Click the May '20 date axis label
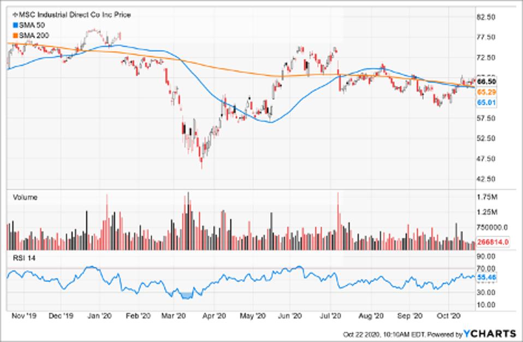The image size is (523, 342). tap(253, 316)
